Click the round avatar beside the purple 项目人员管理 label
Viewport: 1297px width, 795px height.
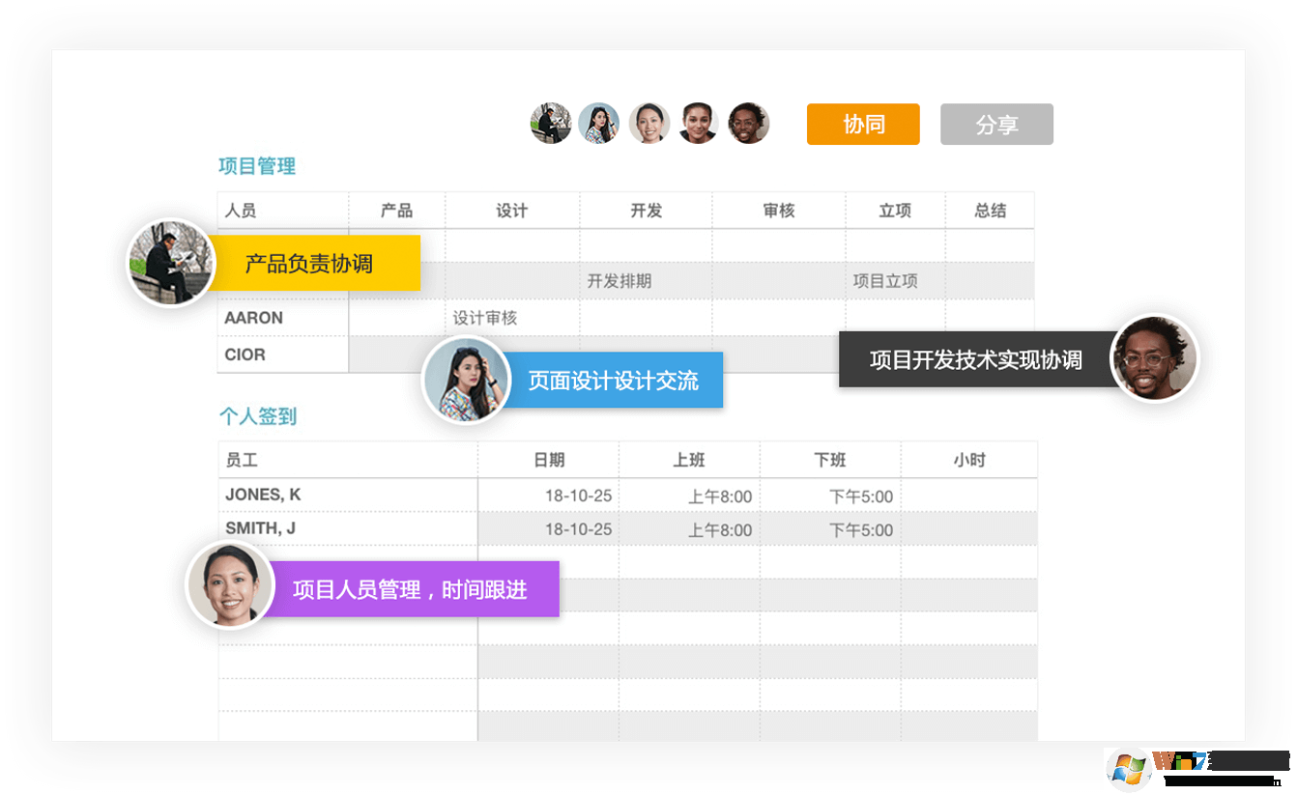tap(229, 585)
